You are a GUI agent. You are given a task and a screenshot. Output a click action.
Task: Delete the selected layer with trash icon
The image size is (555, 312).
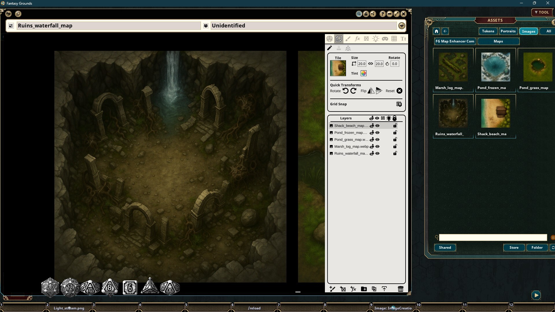point(401,289)
